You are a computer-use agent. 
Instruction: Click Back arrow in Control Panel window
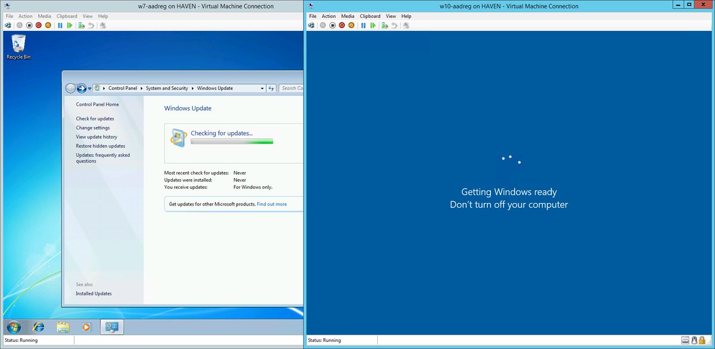click(70, 88)
